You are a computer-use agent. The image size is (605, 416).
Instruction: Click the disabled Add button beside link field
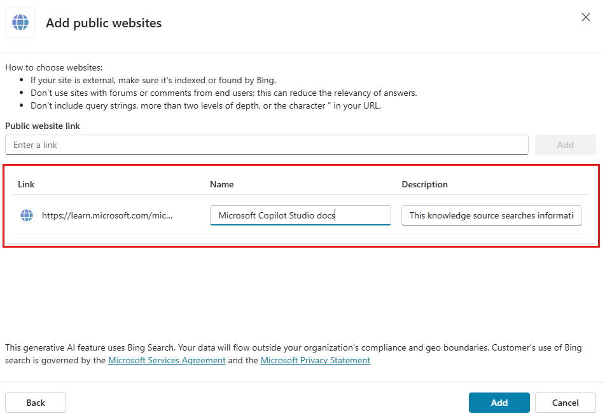click(566, 145)
